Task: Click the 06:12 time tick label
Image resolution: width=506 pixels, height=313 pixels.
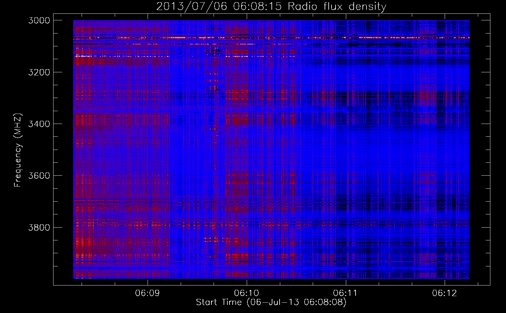Action: point(444,293)
